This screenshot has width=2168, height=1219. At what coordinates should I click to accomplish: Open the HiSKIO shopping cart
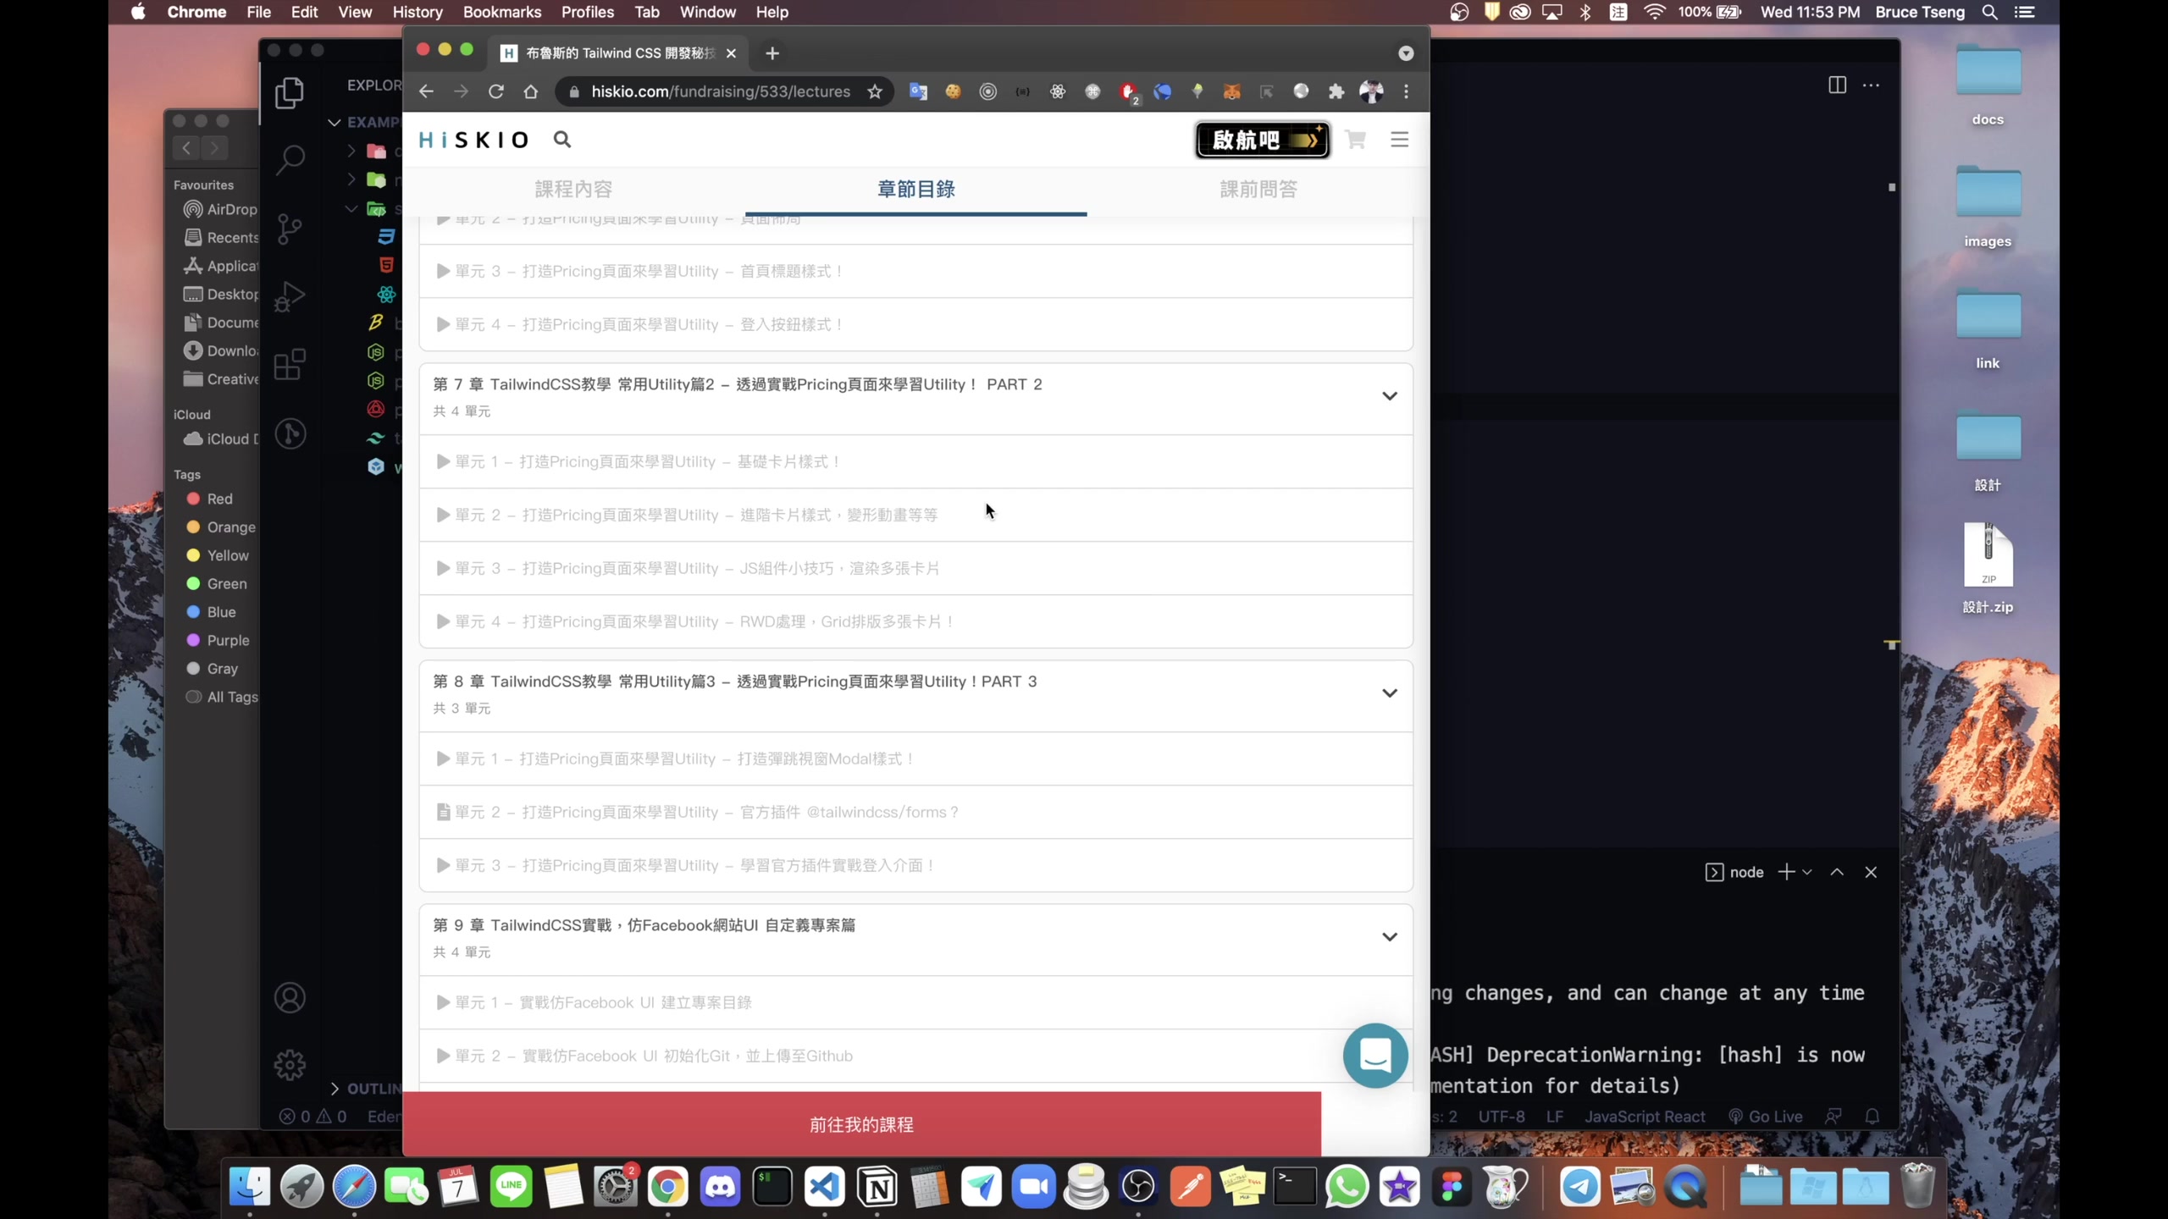(x=1354, y=139)
